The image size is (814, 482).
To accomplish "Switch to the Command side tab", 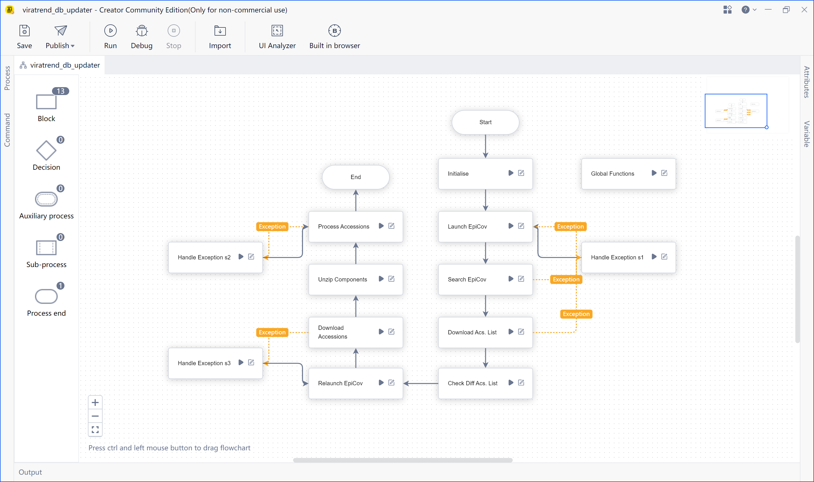I will coord(7,130).
